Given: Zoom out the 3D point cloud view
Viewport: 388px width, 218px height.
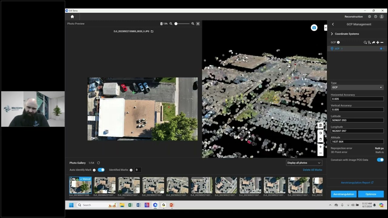Looking at the screenshot, I should (320, 153).
